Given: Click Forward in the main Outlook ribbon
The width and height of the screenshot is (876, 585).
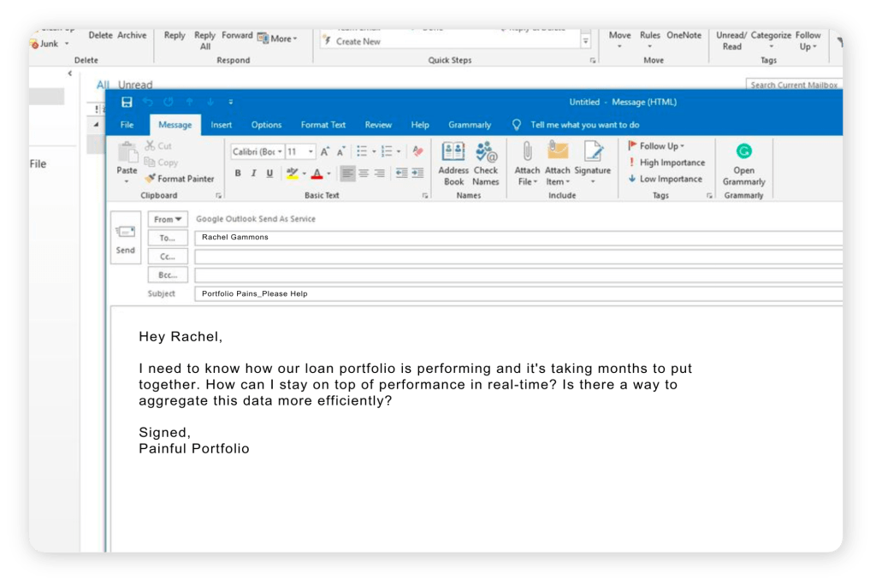Looking at the screenshot, I should 237,35.
